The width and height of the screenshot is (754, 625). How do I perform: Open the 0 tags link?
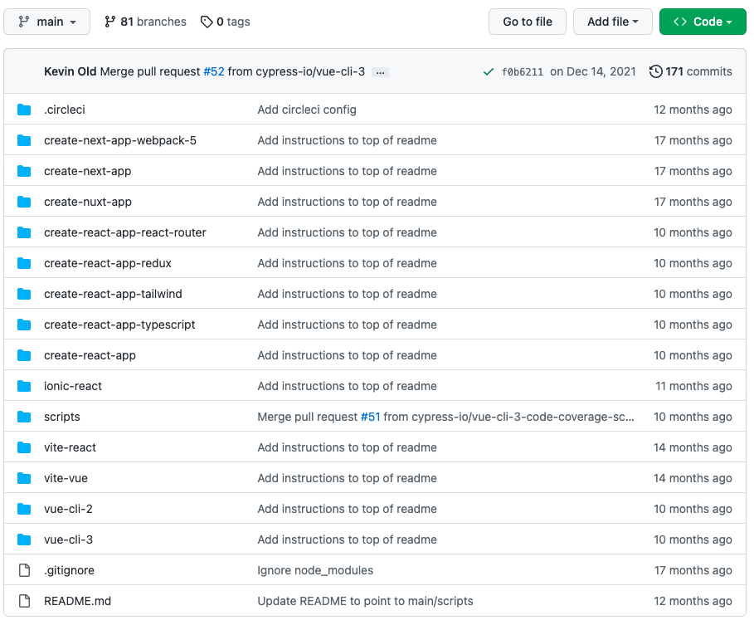(x=226, y=22)
